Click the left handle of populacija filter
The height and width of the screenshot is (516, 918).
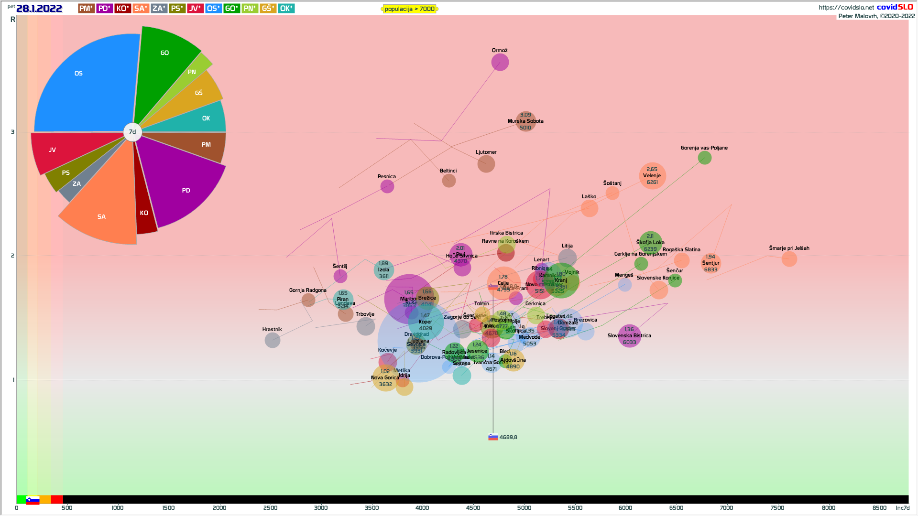(382, 9)
